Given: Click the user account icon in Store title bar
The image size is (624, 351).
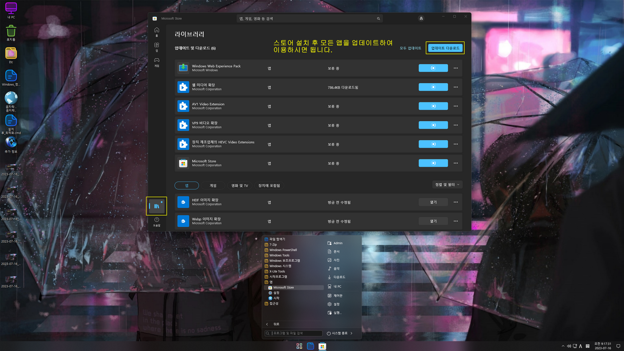Looking at the screenshot, I should [x=421, y=18].
